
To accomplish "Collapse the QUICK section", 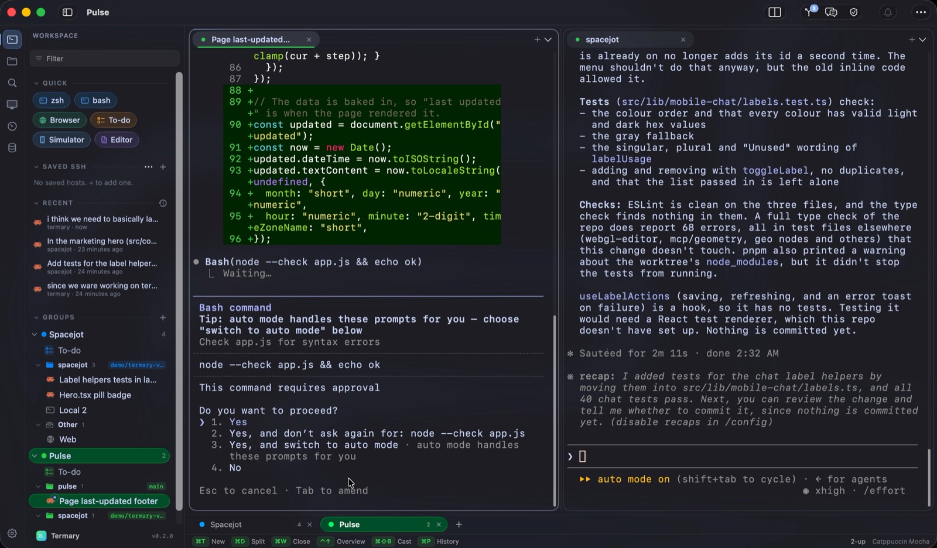I will point(36,83).
